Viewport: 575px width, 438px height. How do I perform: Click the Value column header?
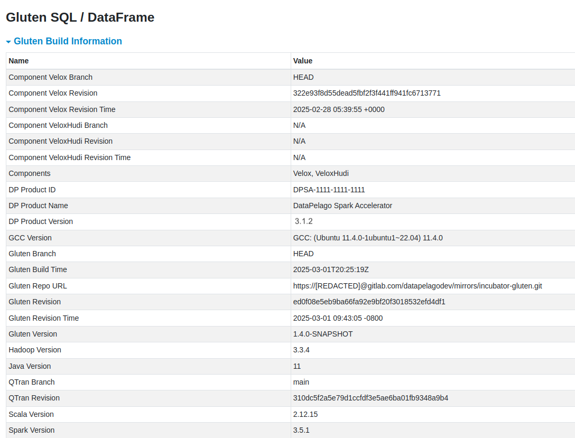tap(303, 61)
